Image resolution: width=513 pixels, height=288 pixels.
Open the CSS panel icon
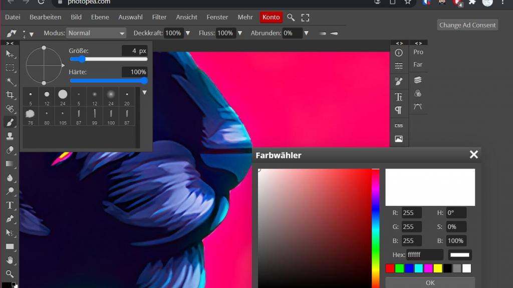[398, 125]
